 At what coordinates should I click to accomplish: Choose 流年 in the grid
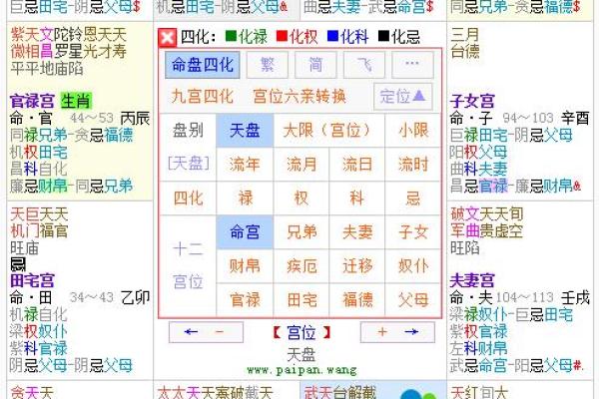[246, 164]
